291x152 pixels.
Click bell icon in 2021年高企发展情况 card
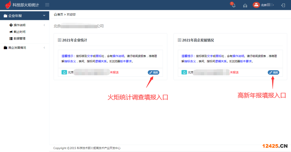point(184,72)
